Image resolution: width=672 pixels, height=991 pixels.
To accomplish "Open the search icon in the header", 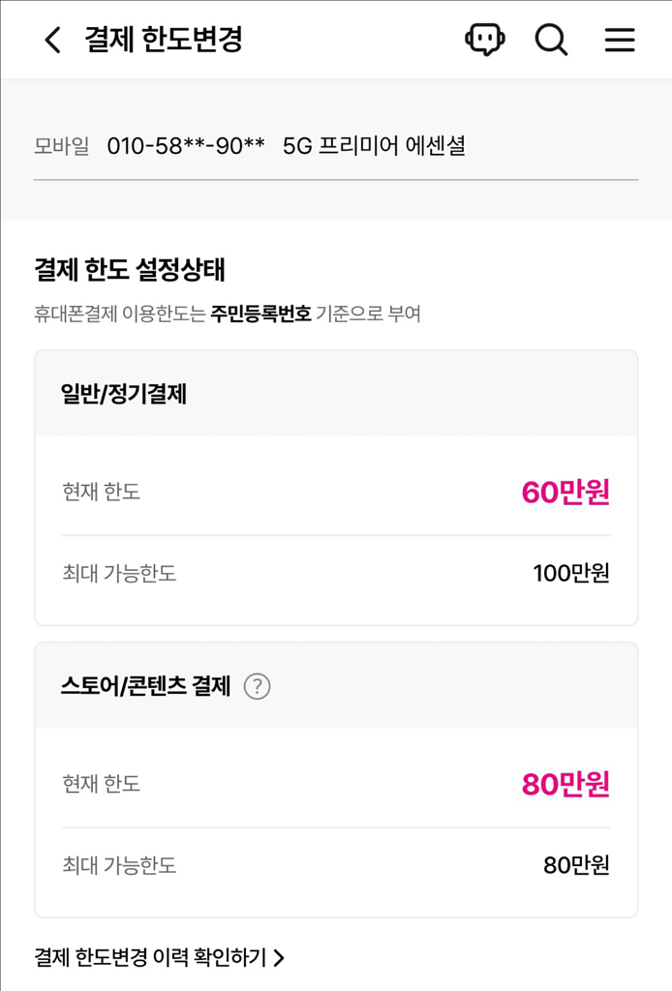I will pos(552,40).
